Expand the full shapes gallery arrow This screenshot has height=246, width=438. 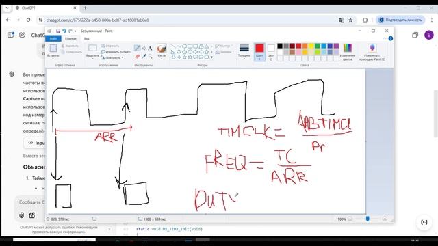click(x=211, y=57)
